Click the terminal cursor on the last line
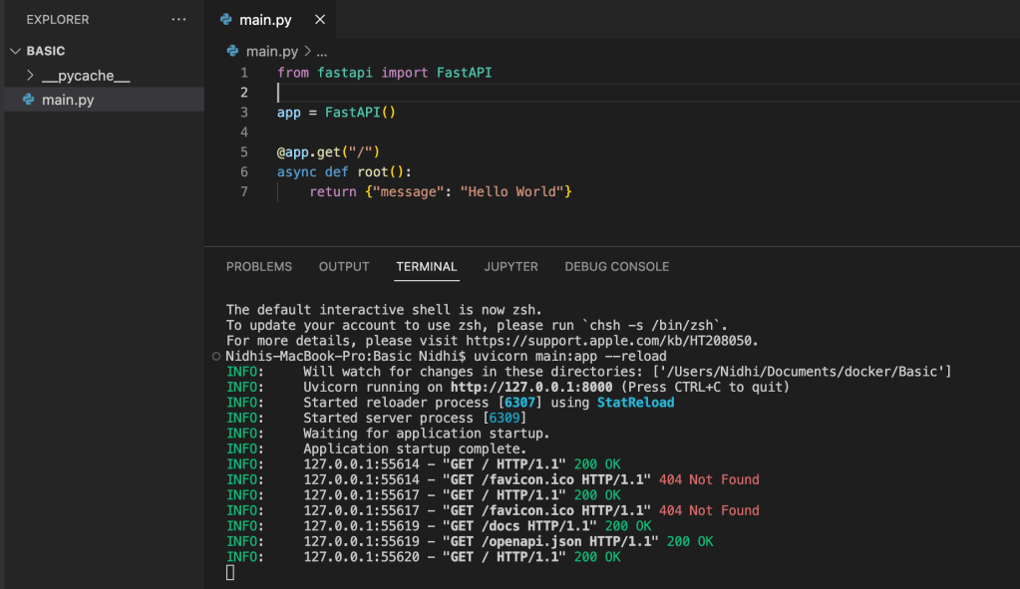Image resolution: width=1020 pixels, height=589 pixels. point(230,572)
